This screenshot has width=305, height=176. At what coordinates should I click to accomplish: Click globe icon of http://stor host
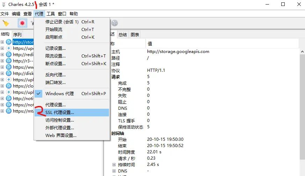9,42
